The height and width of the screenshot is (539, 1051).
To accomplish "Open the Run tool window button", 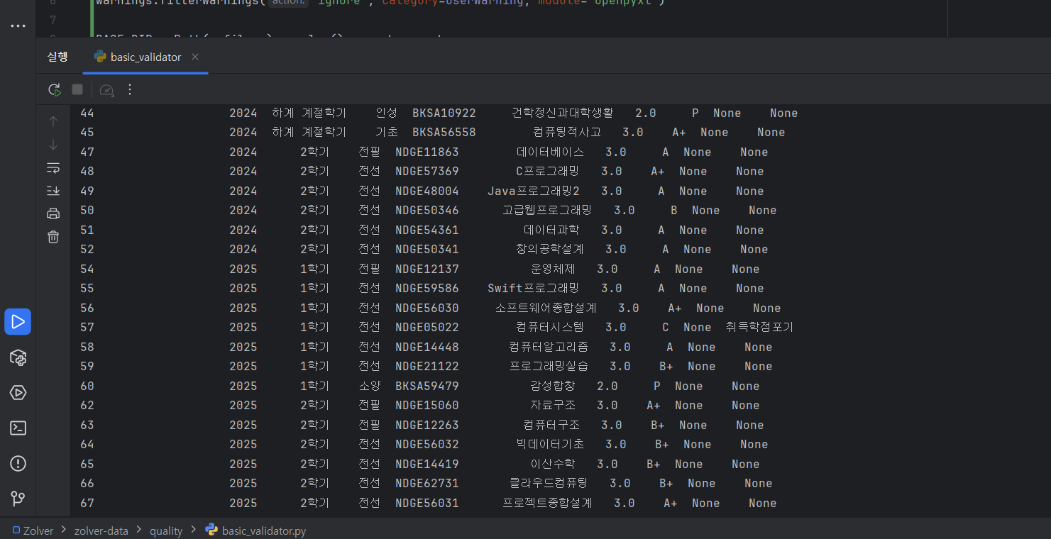I will [18, 321].
